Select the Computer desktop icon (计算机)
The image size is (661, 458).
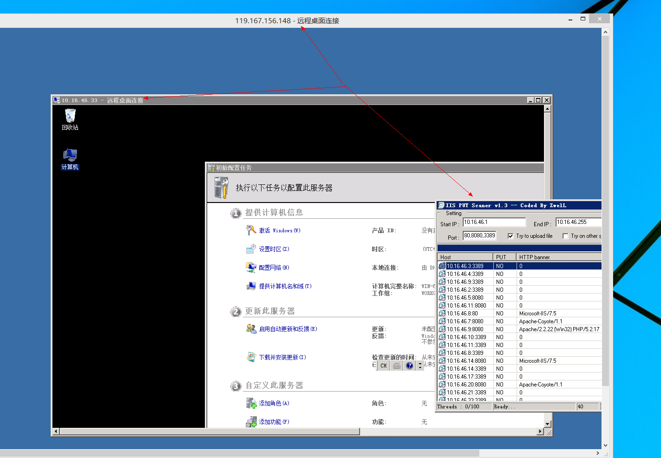70,159
